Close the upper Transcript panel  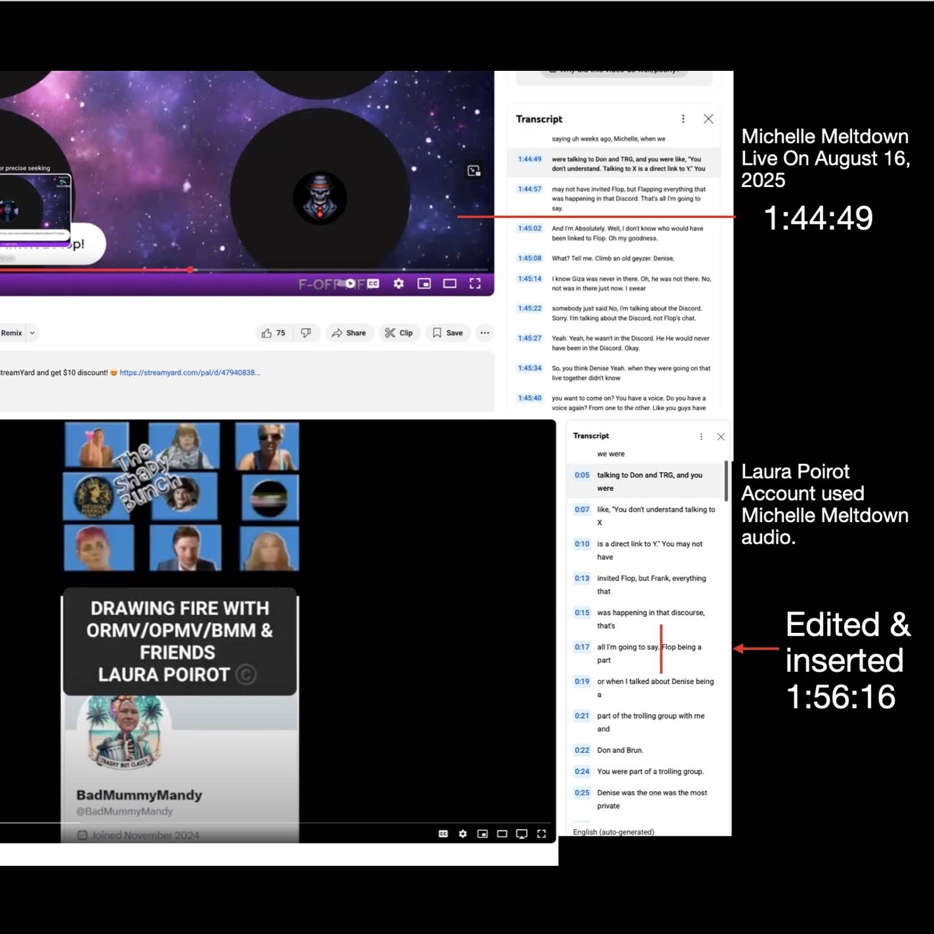[708, 119]
